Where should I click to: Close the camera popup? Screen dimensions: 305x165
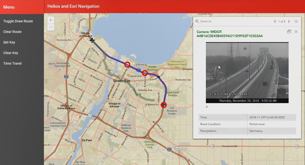pyautogui.click(x=296, y=32)
